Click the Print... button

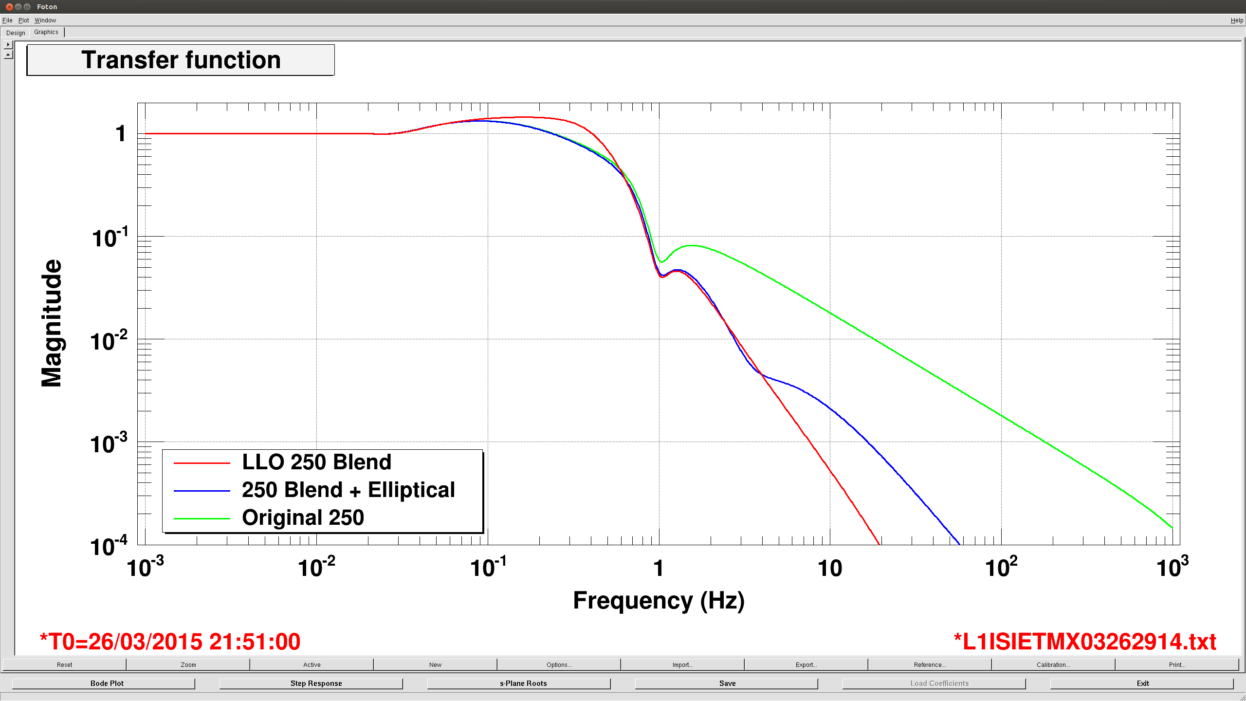tap(1177, 664)
